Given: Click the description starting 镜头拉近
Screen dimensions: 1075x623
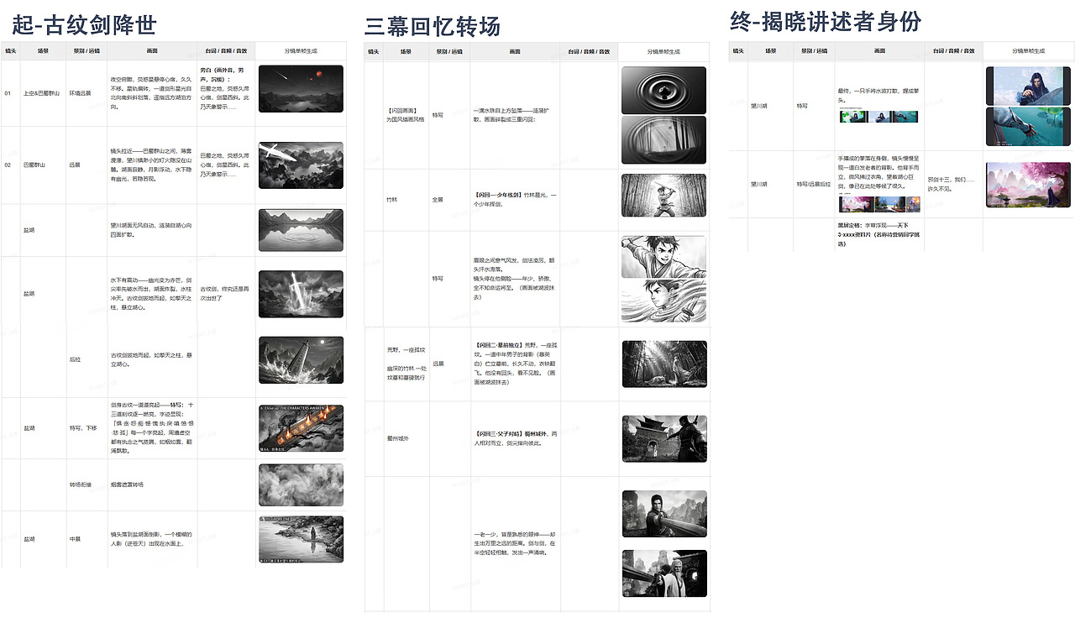Looking at the screenshot, I should [x=151, y=165].
